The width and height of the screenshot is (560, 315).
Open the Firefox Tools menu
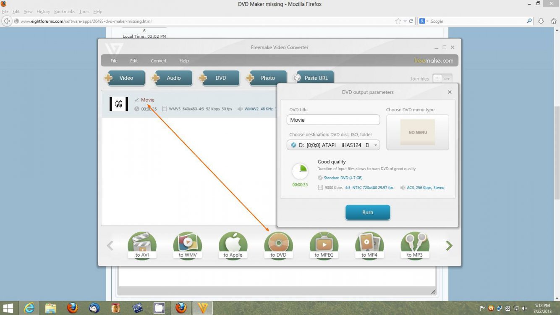pos(84,11)
